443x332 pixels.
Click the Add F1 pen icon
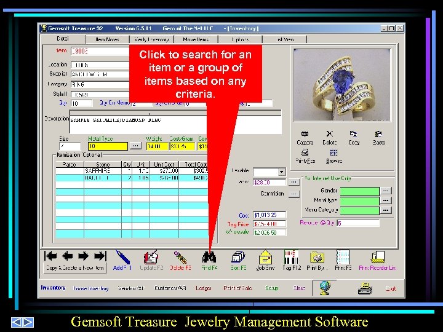point(122,257)
